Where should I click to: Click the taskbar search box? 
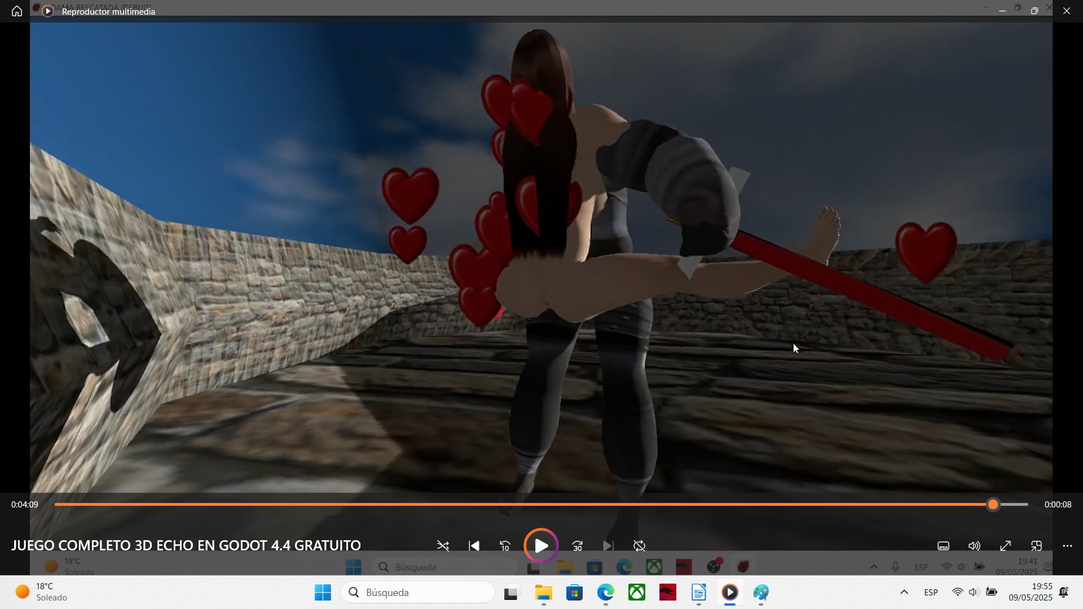(x=418, y=593)
